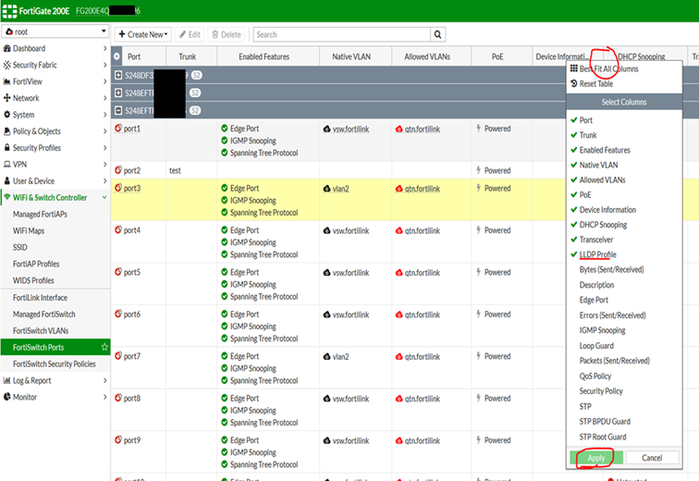Screen dimensions: 699x481
Task: Click the port7 row name
Action: (x=132, y=356)
